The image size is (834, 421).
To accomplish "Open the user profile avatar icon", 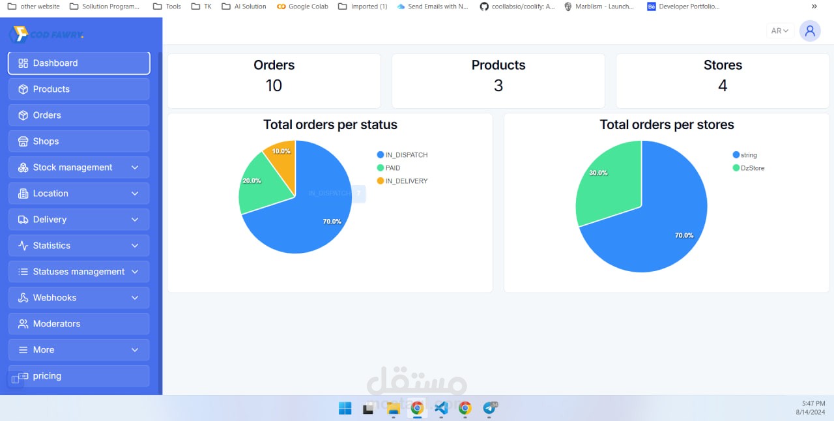I will click(810, 31).
